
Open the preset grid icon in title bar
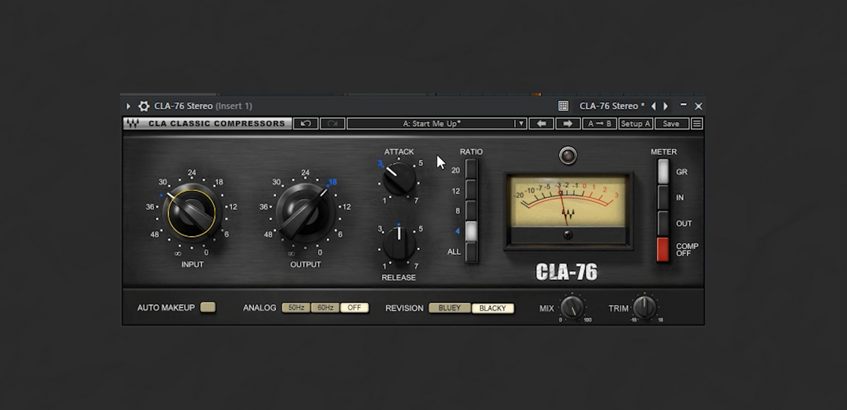(563, 106)
